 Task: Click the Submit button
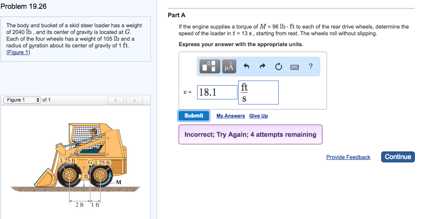click(193, 116)
